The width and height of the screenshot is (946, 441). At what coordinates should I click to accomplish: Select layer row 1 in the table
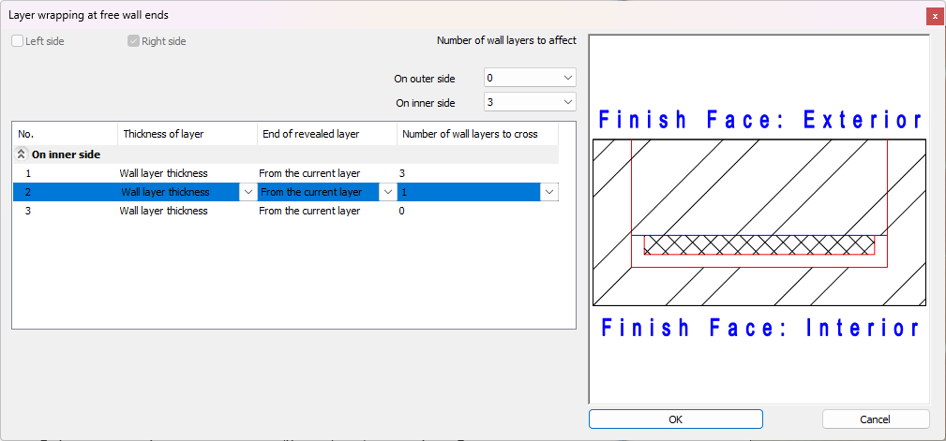[x=28, y=173]
